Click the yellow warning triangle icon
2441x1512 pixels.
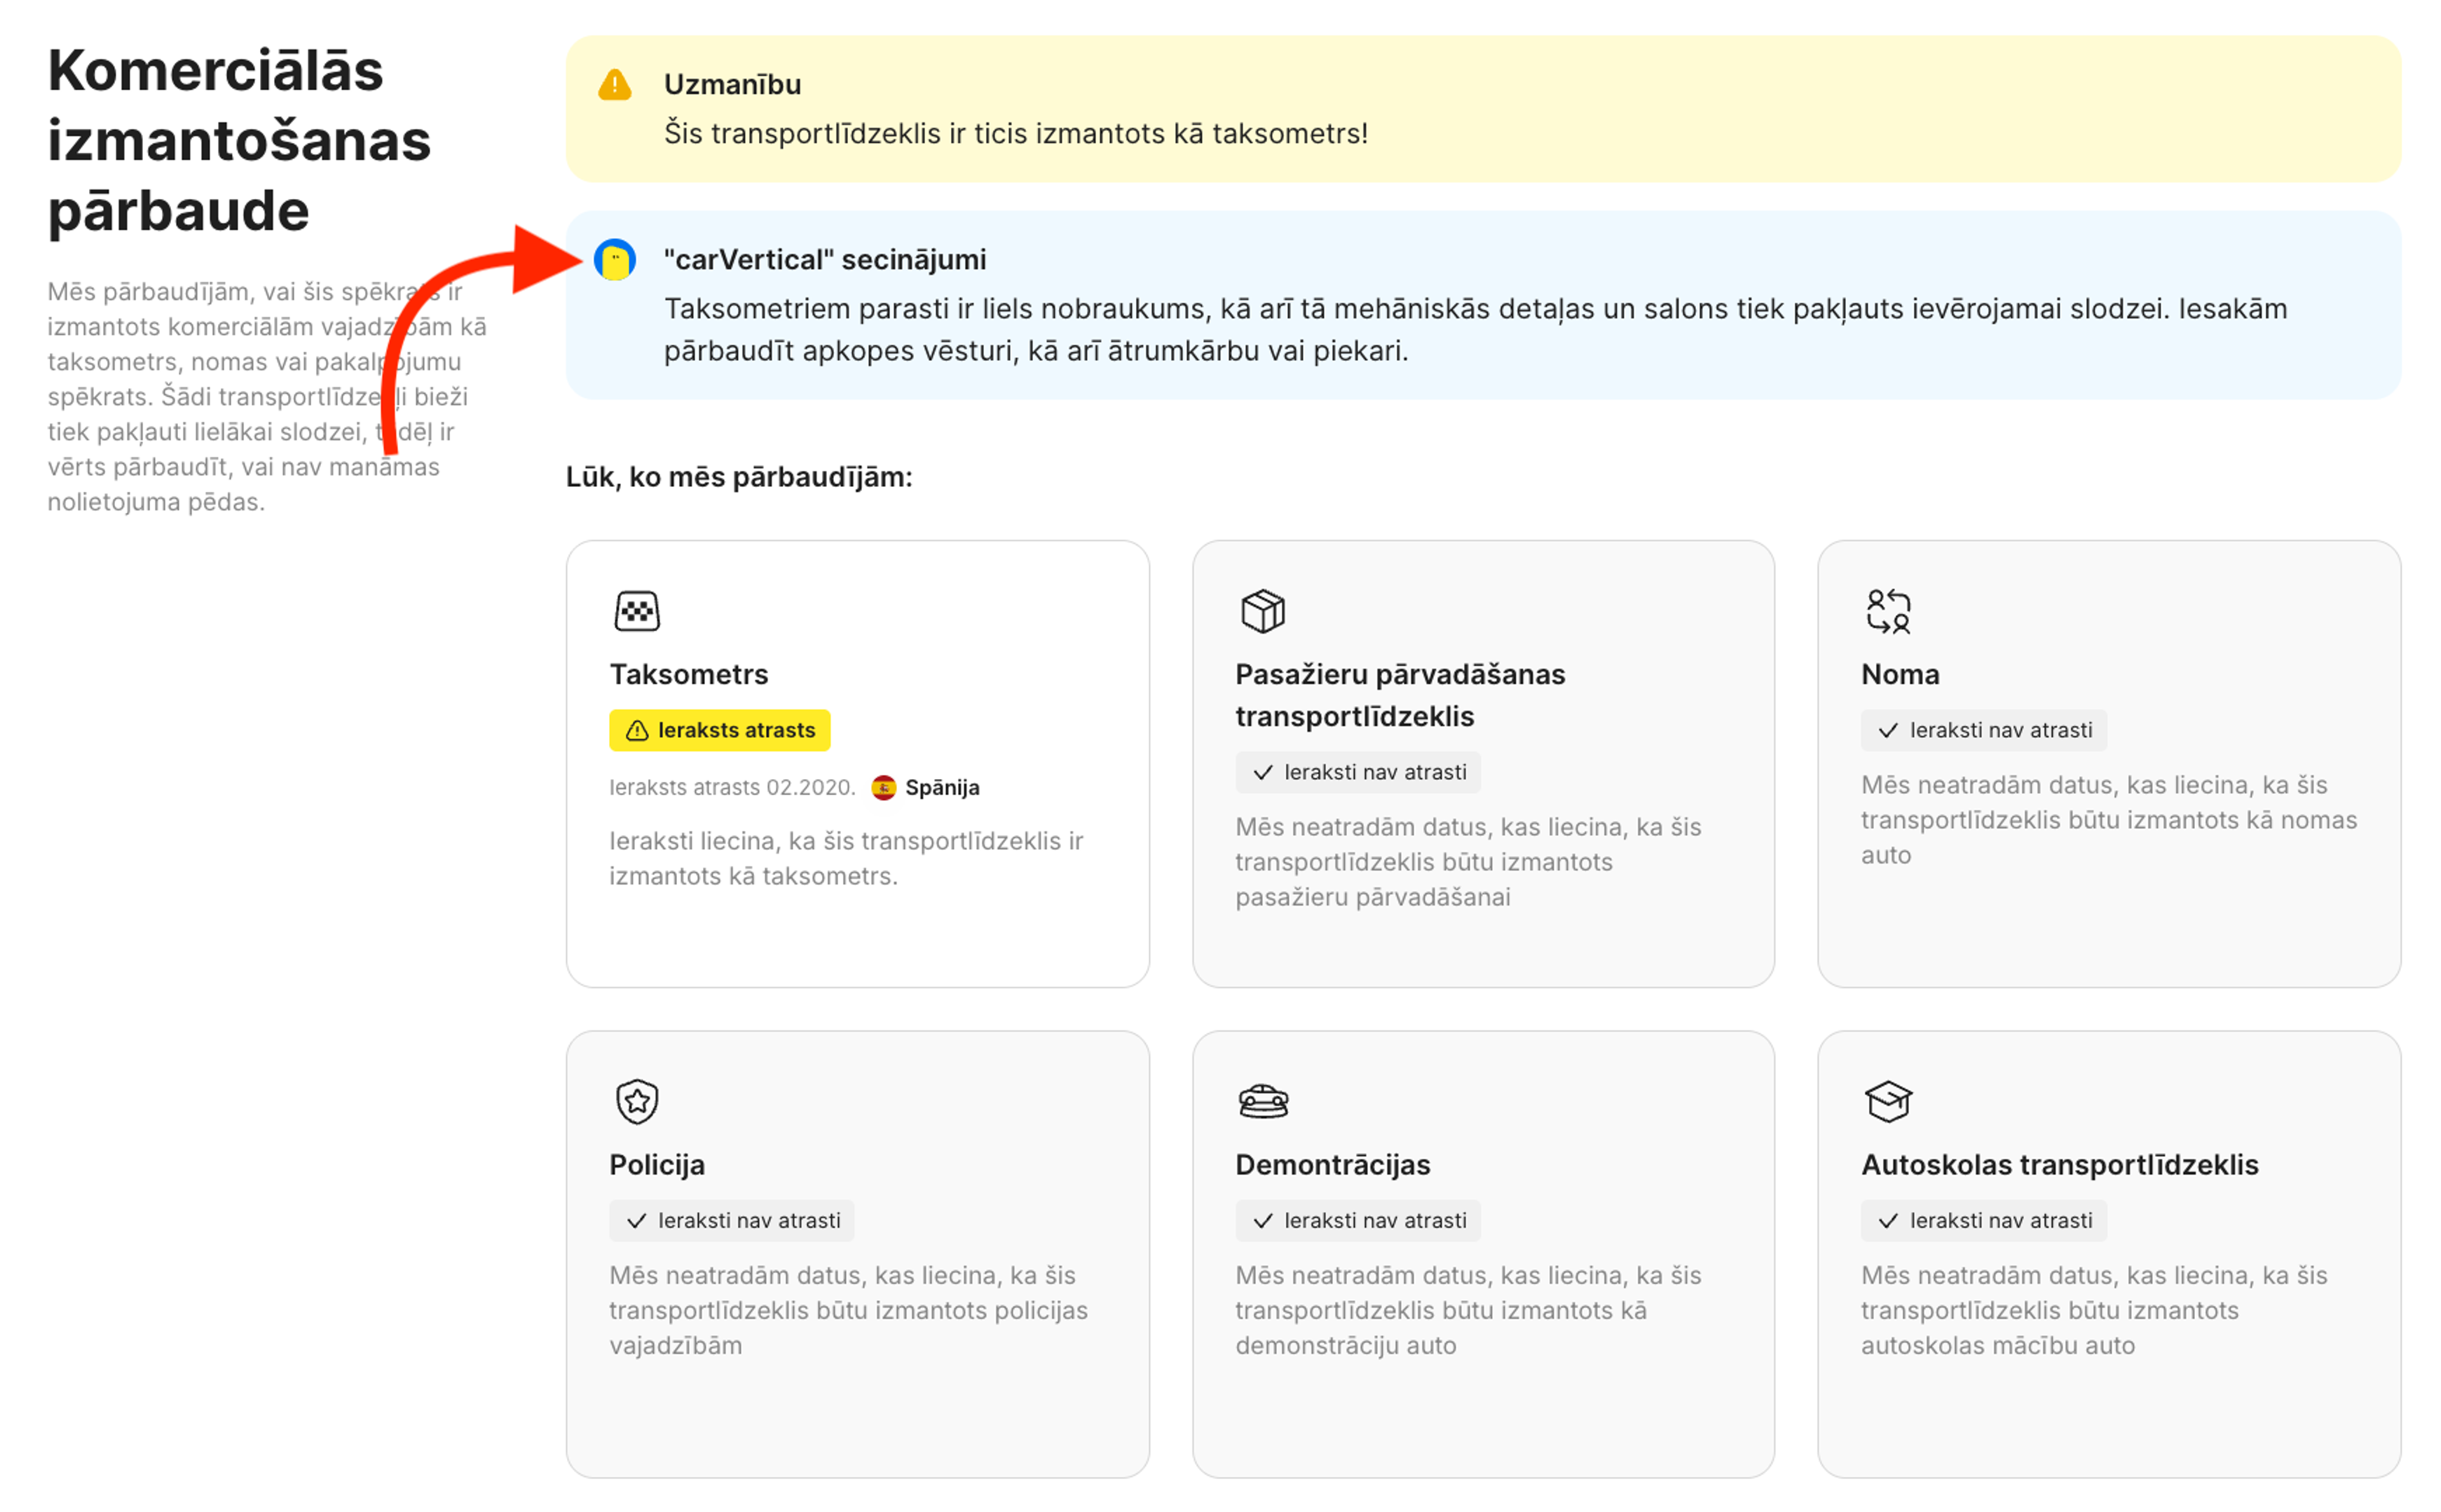(616, 85)
